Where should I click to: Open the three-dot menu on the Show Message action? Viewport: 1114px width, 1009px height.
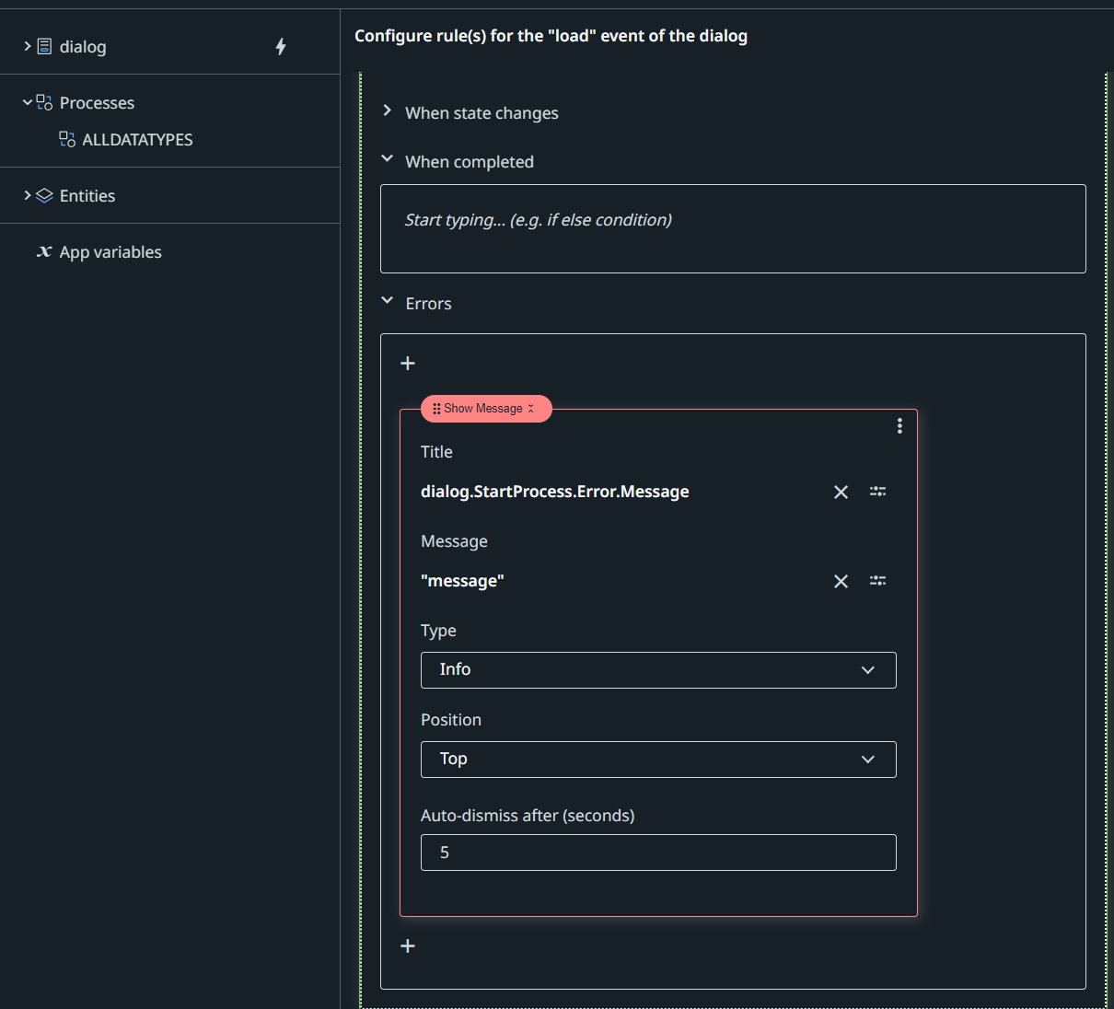(x=899, y=425)
